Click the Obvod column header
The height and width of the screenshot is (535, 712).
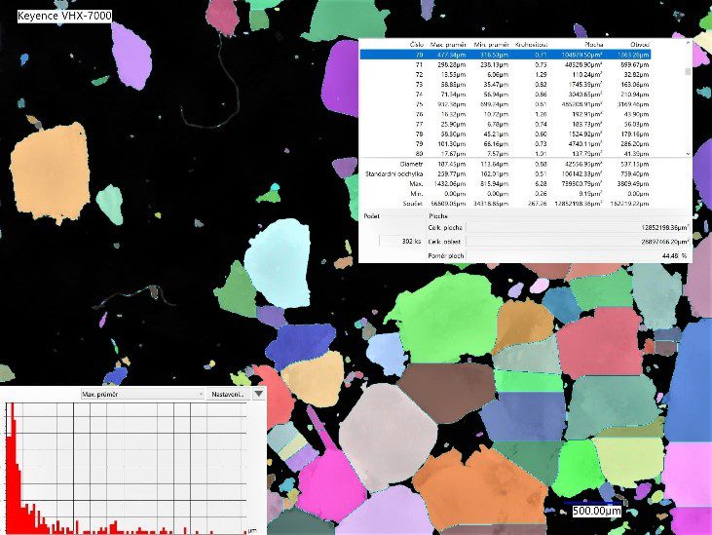(664, 45)
